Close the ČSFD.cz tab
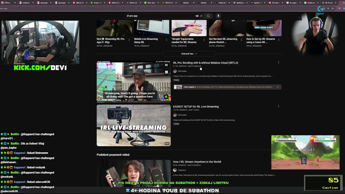Image resolution: width=345 pixels, height=194 pixels. pyautogui.click(x=15, y=3)
